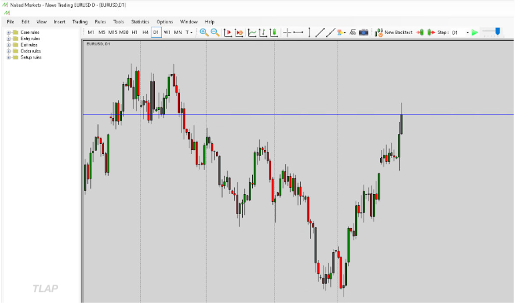Select the Core rules tree item

coord(30,33)
